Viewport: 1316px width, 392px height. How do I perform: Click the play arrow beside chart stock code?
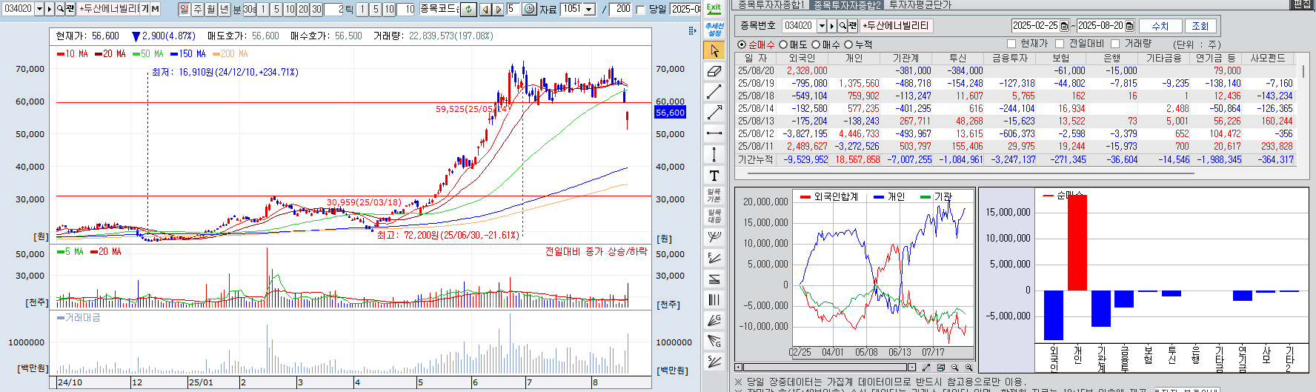tap(50, 9)
